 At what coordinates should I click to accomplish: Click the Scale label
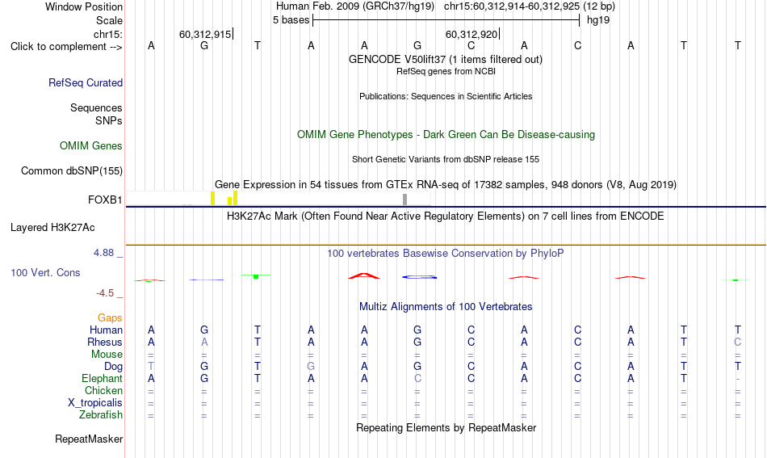(x=110, y=20)
